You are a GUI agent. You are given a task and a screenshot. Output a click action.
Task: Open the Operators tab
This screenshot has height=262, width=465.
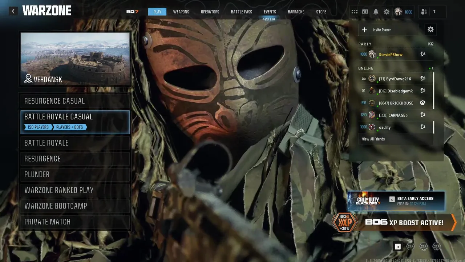[210, 12]
